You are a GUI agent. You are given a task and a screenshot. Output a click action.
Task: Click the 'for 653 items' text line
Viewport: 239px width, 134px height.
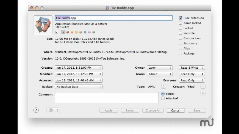pyautogui.click(x=83, y=42)
